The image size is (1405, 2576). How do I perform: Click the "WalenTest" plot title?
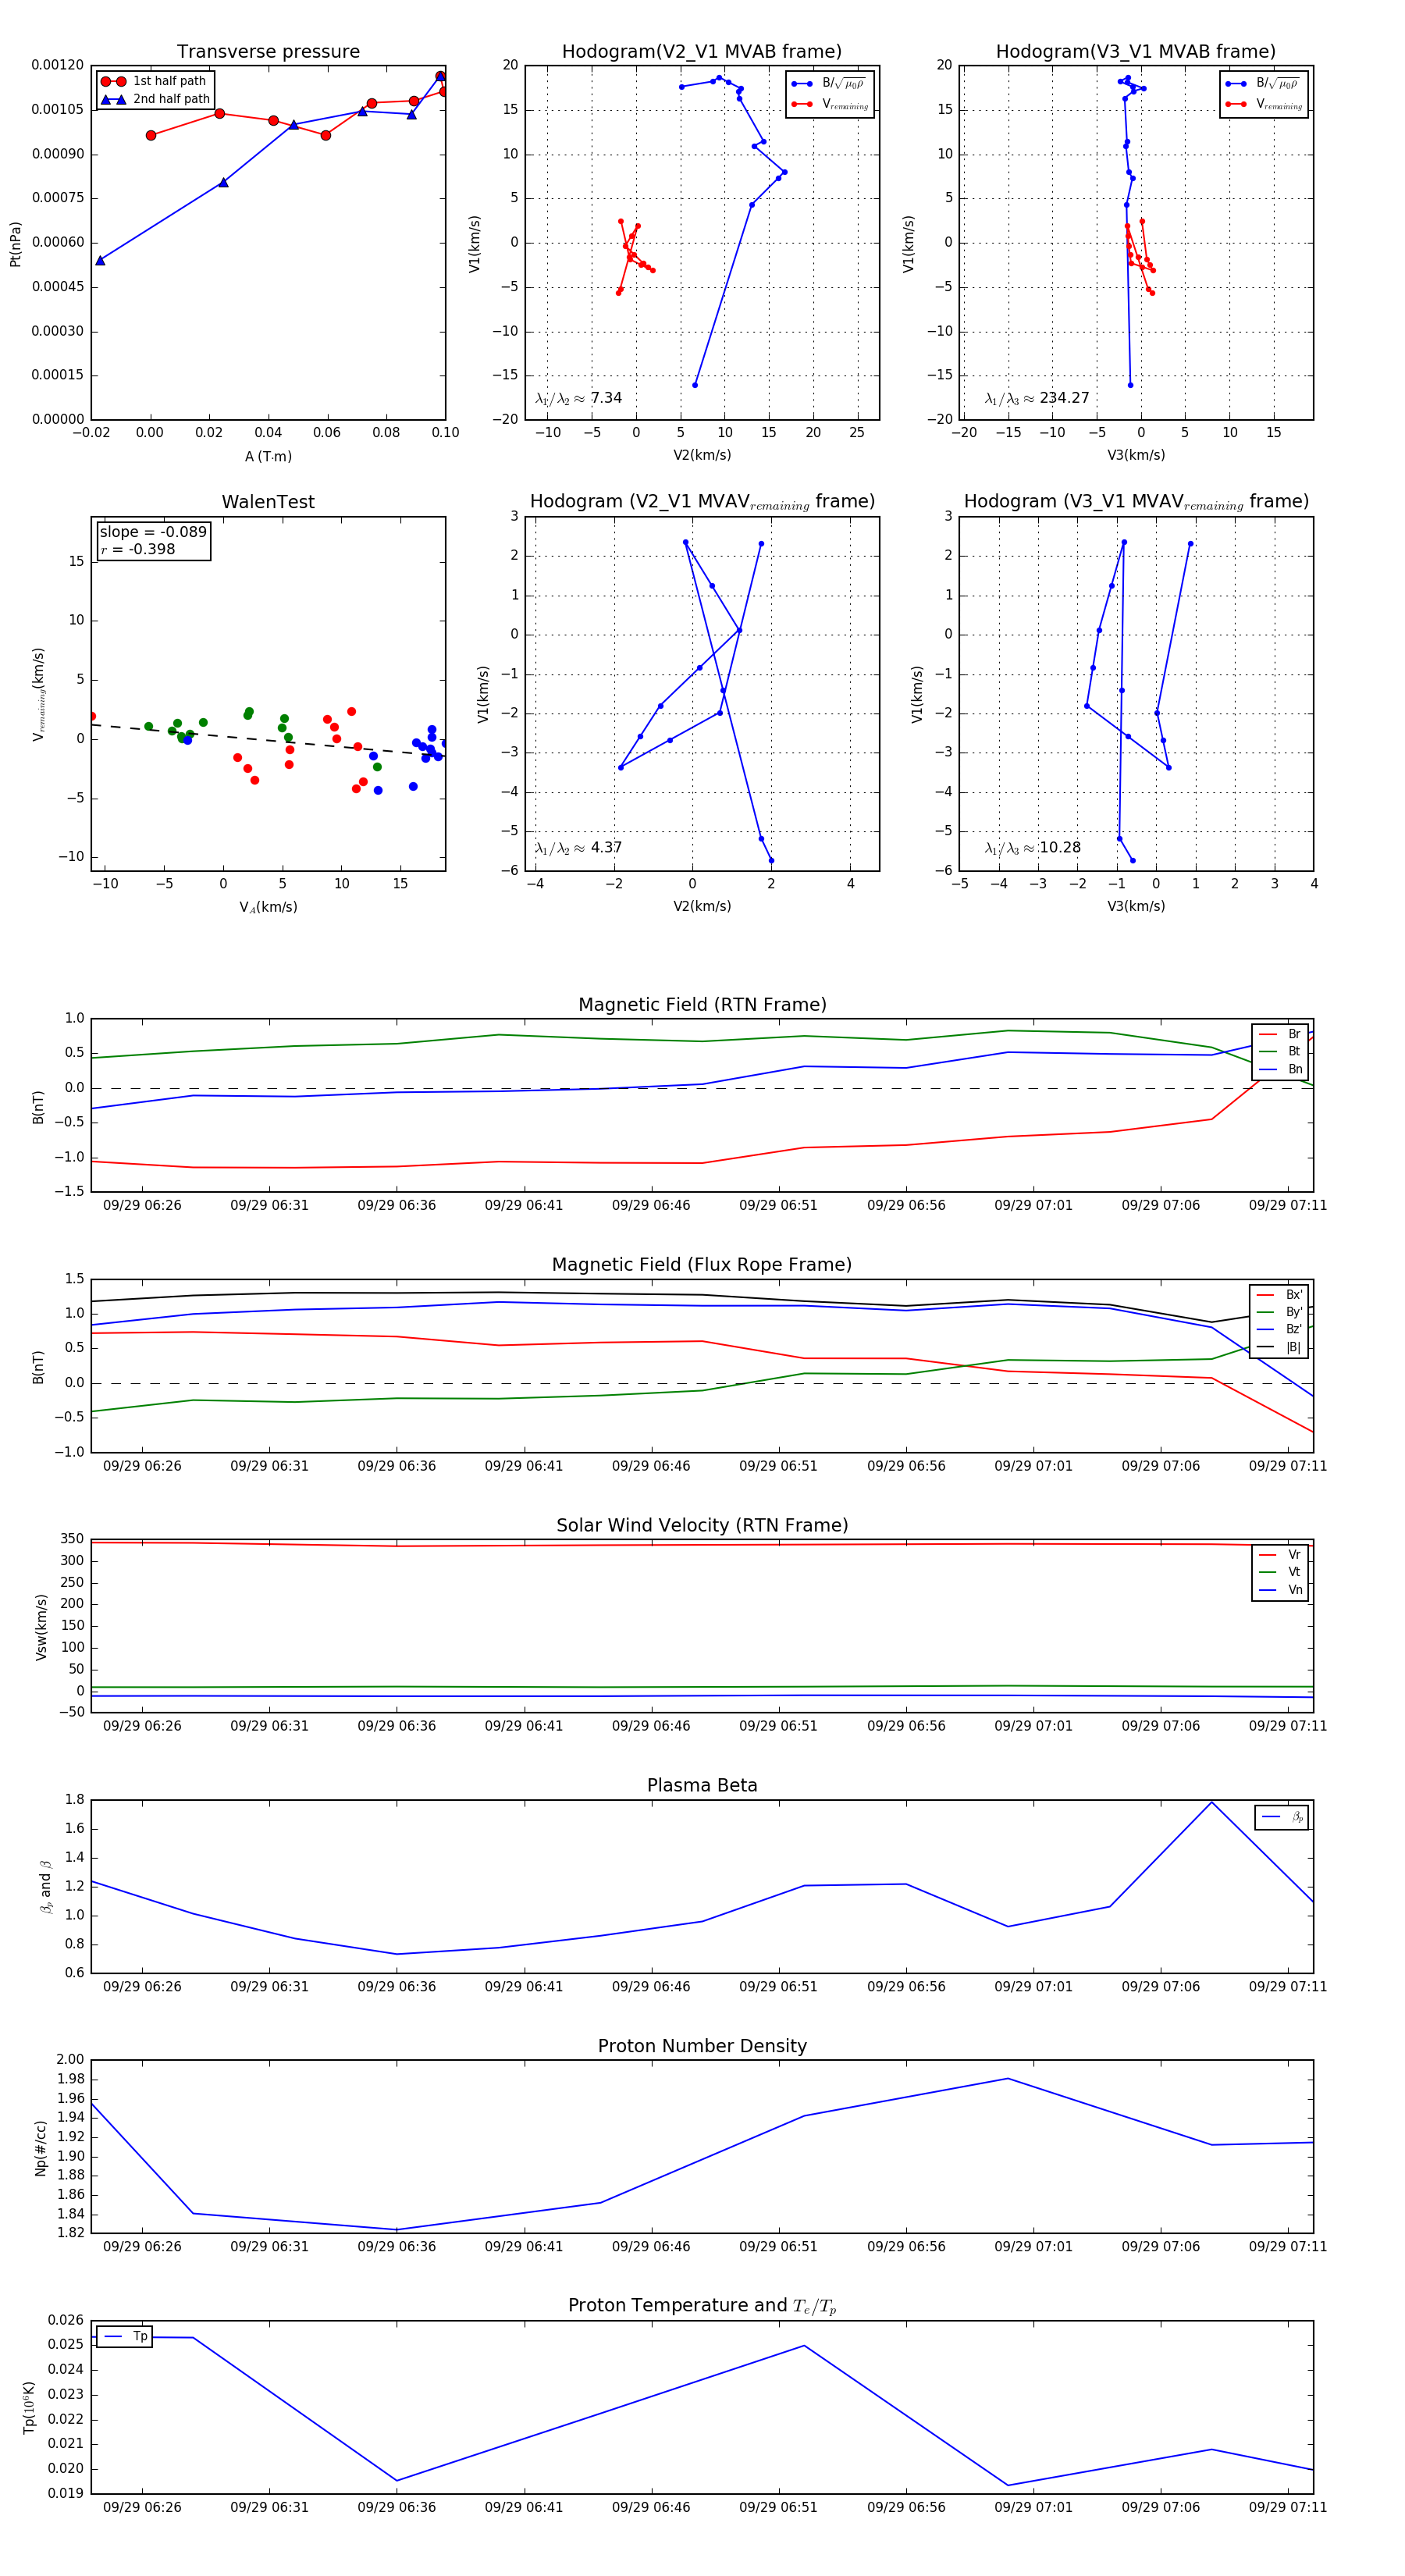pyautogui.click(x=268, y=501)
